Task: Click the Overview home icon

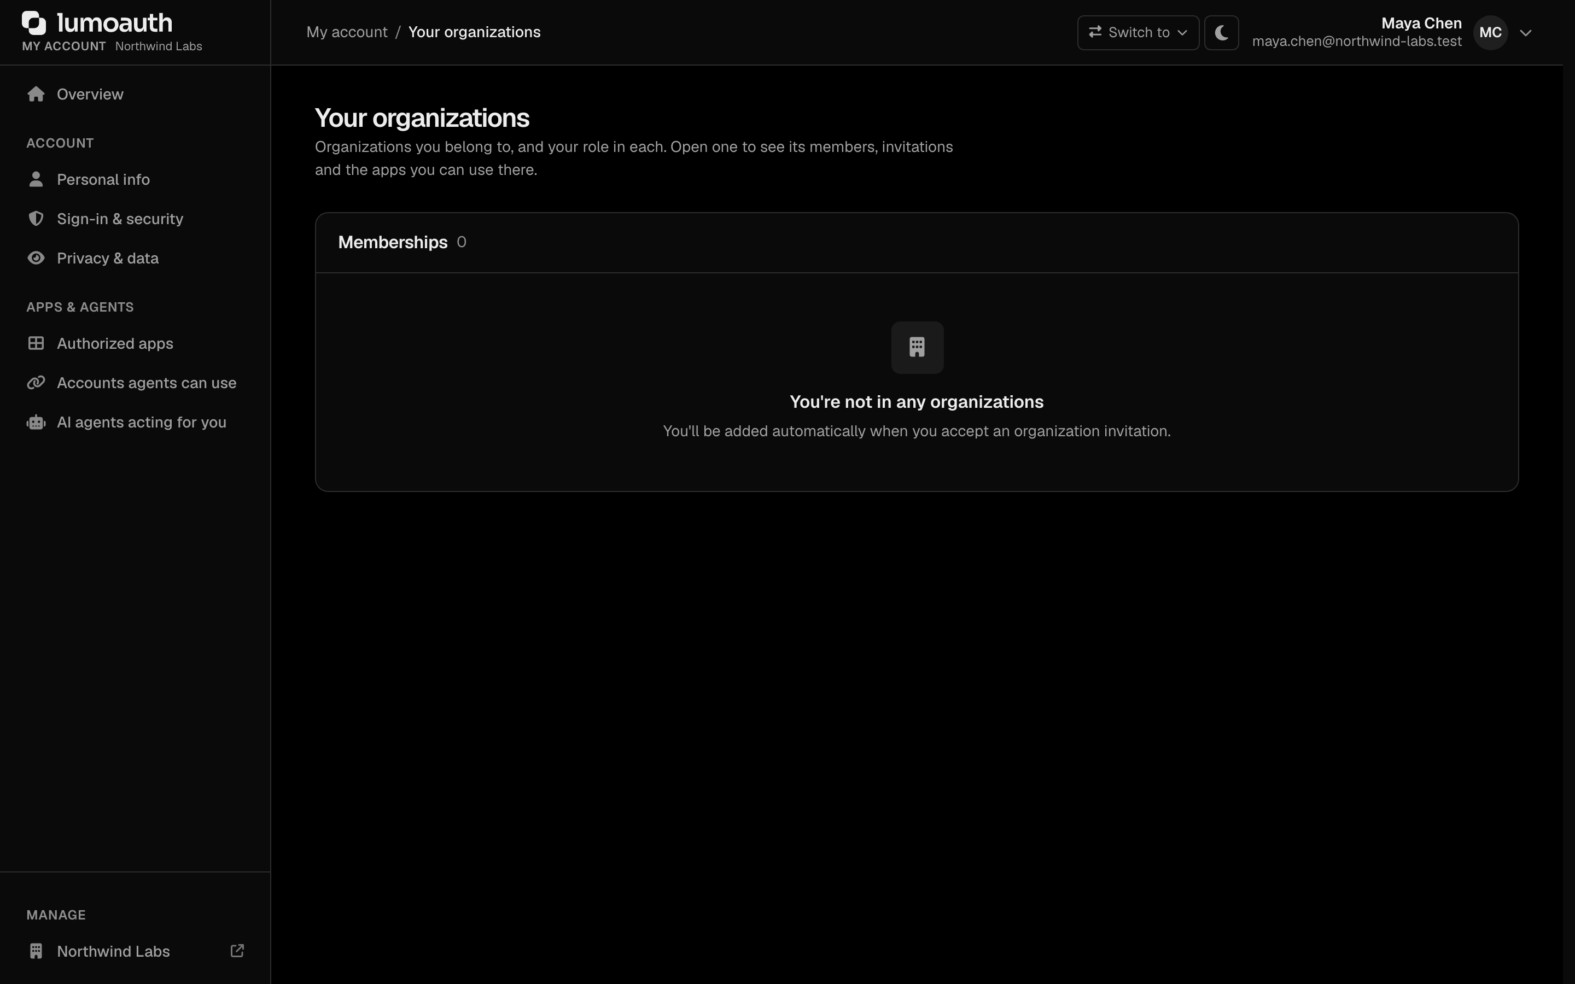Action: (36, 95)
